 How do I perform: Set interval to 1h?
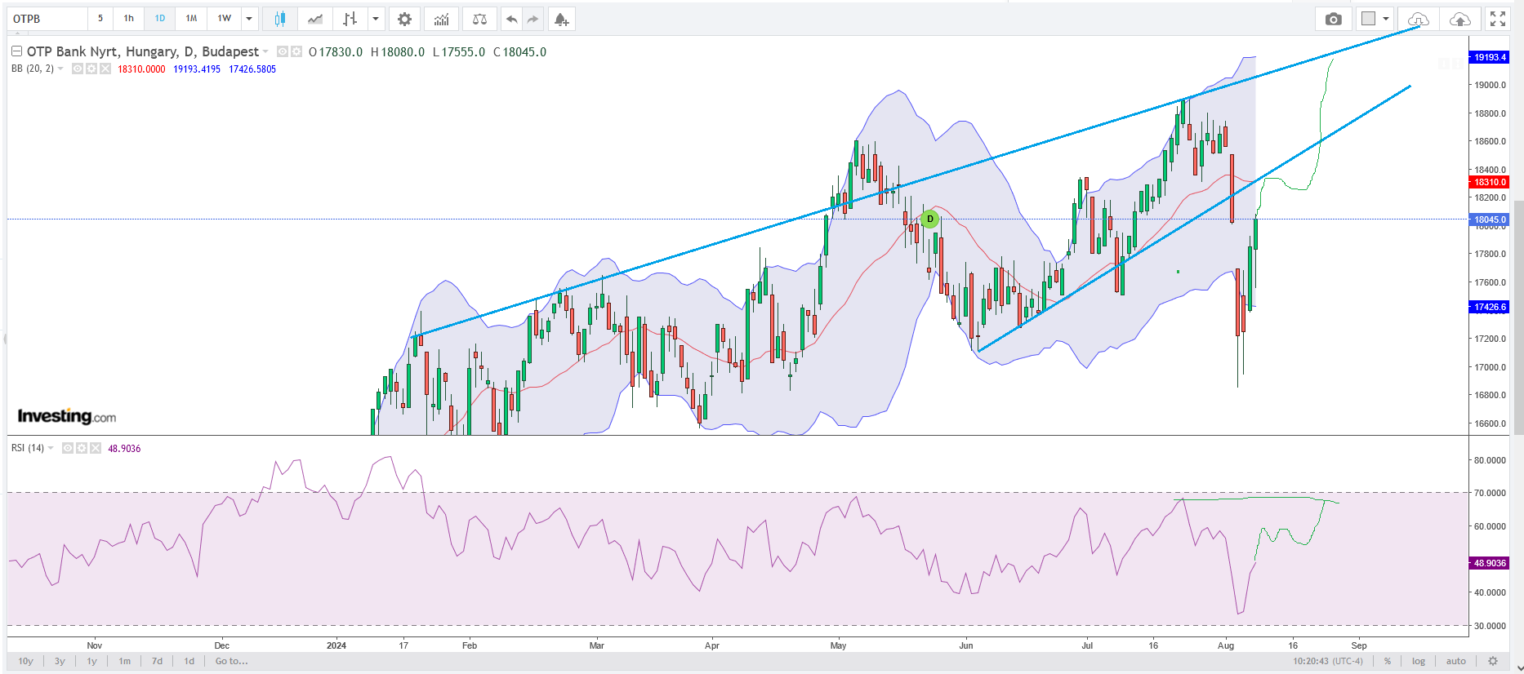pyautogui.click(x=129, y=19)
